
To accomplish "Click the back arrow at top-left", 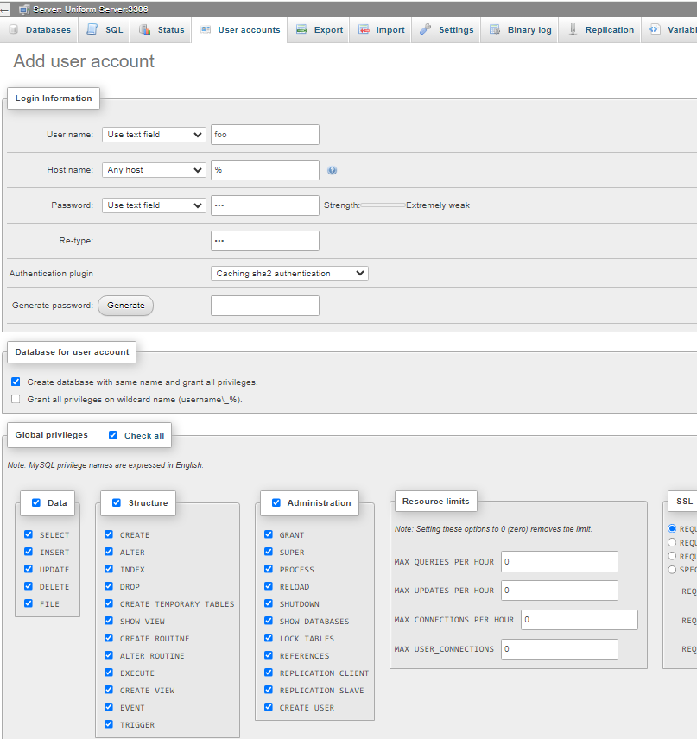I will coord(4,9).
